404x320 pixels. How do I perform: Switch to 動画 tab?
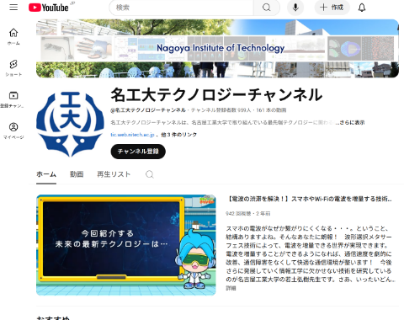77,174
